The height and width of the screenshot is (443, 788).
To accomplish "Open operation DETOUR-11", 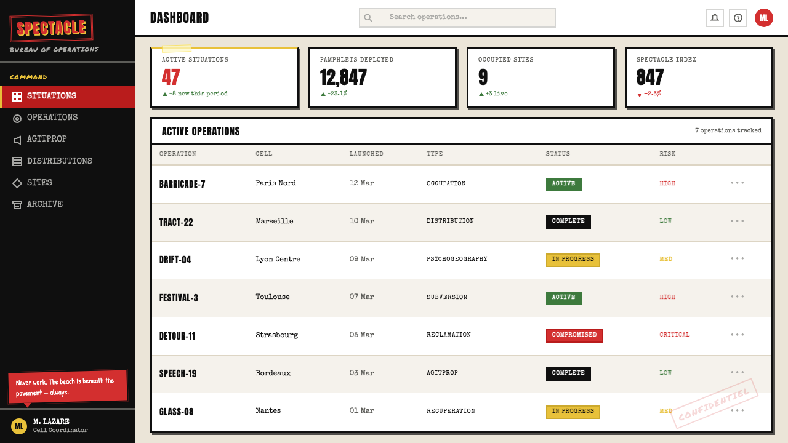I will pos(177,336).
